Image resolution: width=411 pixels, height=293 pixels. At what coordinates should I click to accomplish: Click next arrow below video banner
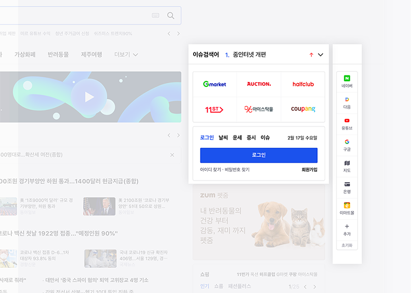(x=178, y=135)
